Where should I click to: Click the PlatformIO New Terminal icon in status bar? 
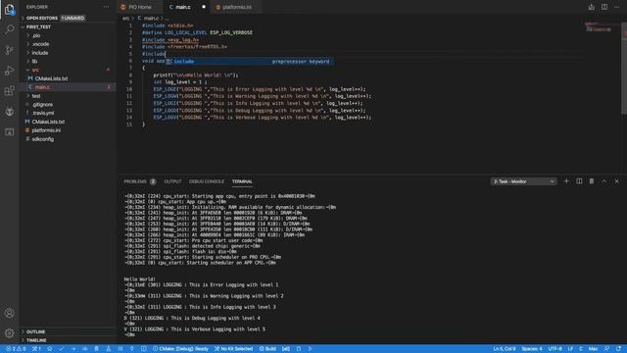(144, 349)
